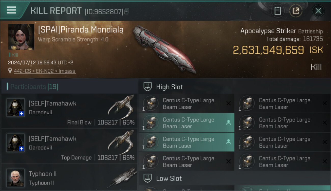Select the first highlighted Centus beam laser
Screen dimensions: 331x191
tap(187, 123)
